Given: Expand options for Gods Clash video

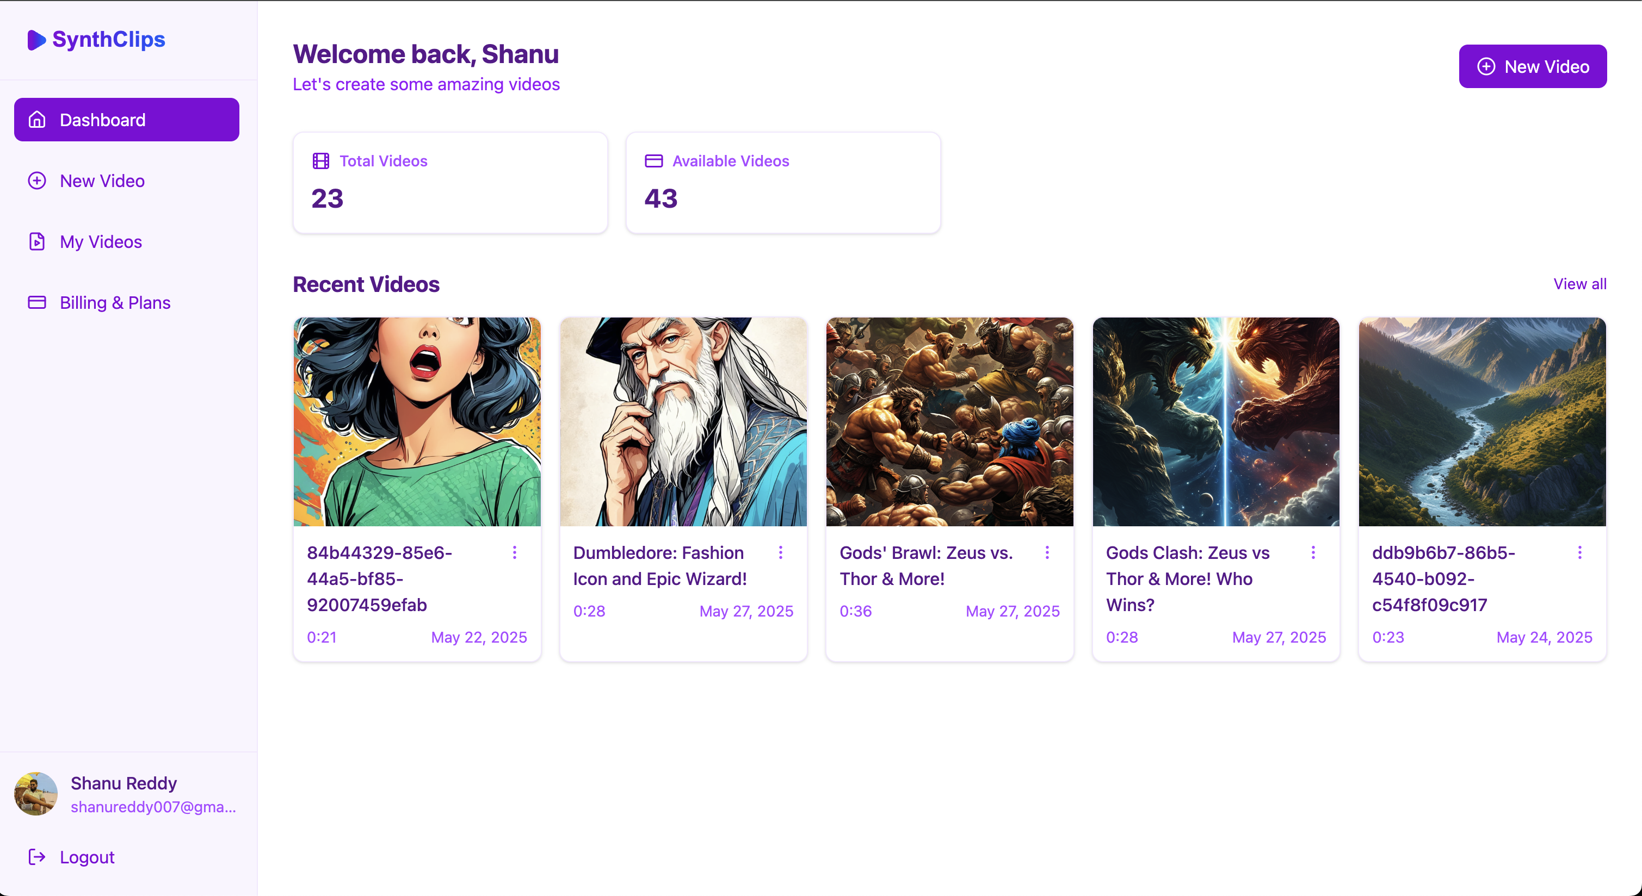Looking at the screenshot, I should (x=1313, y=553).
